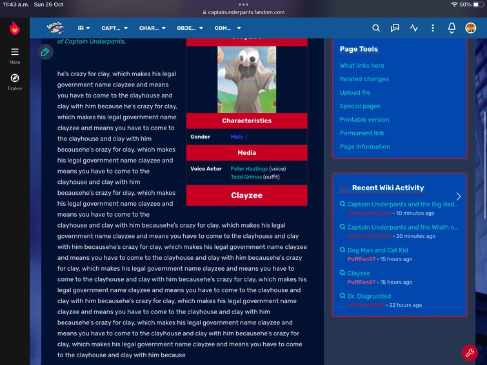Click diff icon beside Dr. Disgruntled
487x365 pixels.
pyautogui.click(x=343, y=296)
